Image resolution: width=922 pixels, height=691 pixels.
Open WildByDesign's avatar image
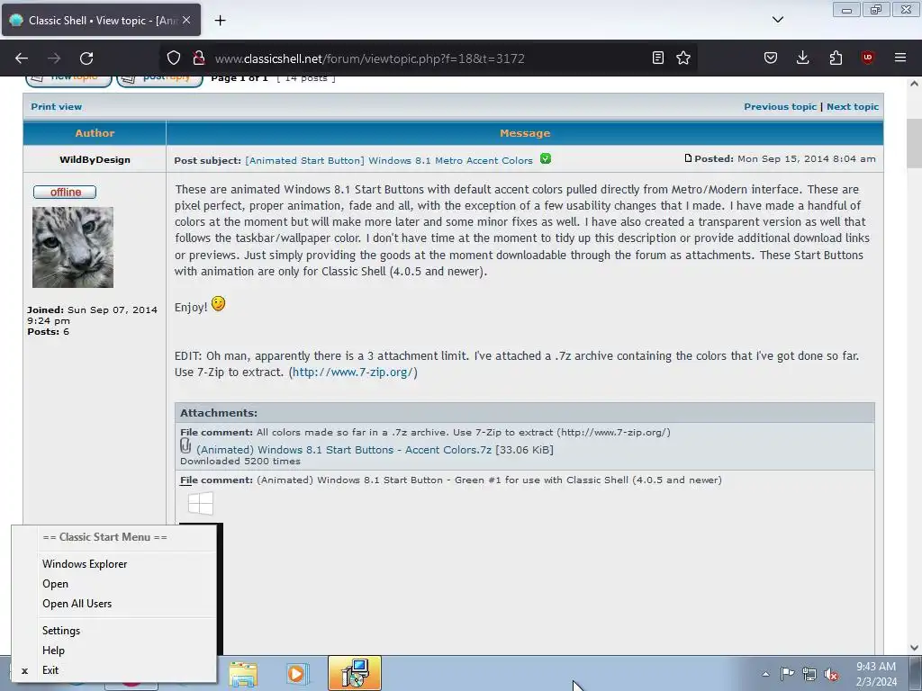(x=73, y=247)
